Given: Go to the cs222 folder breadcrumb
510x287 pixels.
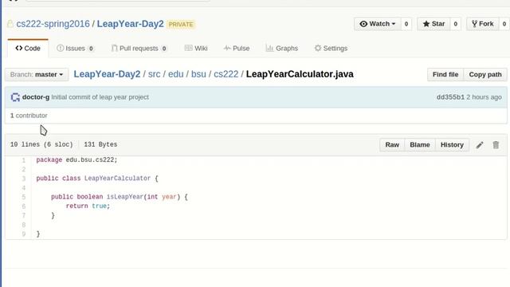Looking at the screenshot, I should [x=226, y=74].
